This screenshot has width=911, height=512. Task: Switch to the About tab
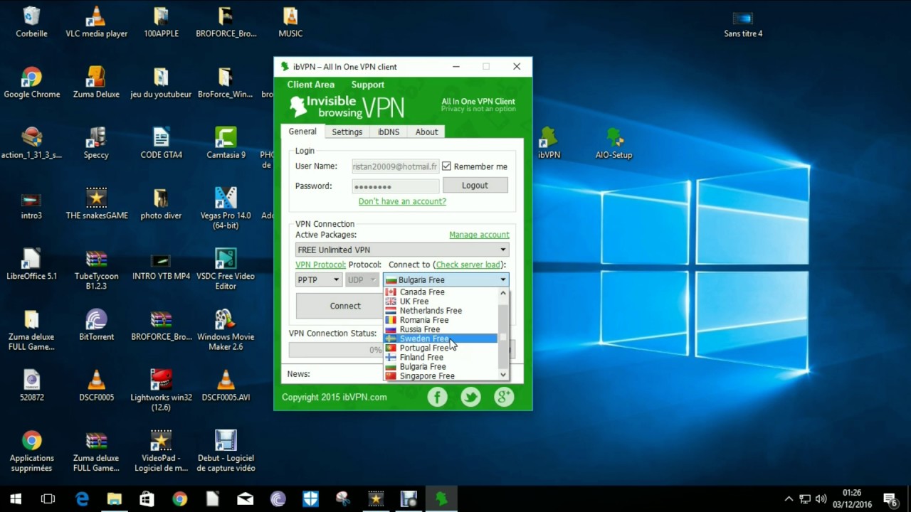coord(427,132)
